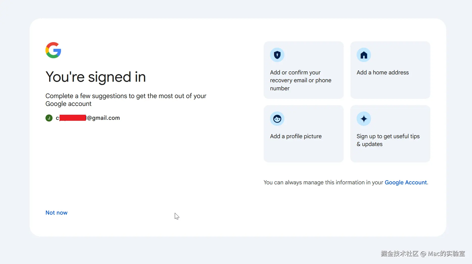Select 'Add a home address' label
472x264 pixels.
(x=383, y=73)
